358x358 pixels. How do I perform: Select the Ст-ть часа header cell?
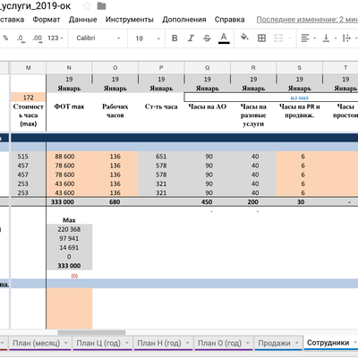(x=161, y=116)
